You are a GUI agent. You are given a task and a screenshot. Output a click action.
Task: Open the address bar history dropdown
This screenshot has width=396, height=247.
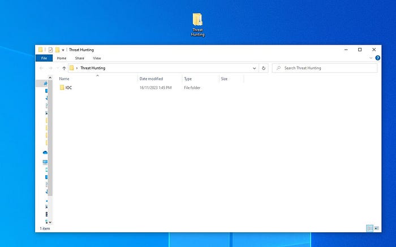click(x=255, y=68)
